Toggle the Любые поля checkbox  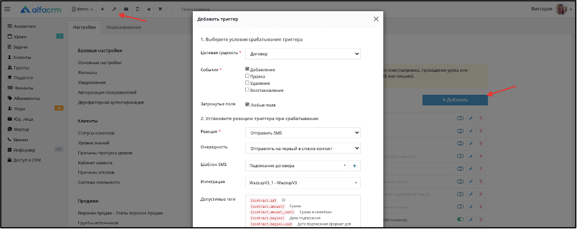click(248, 104)
